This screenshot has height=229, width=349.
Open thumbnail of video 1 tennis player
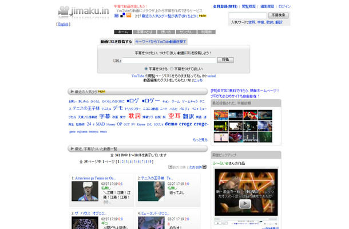pos(85,191)
